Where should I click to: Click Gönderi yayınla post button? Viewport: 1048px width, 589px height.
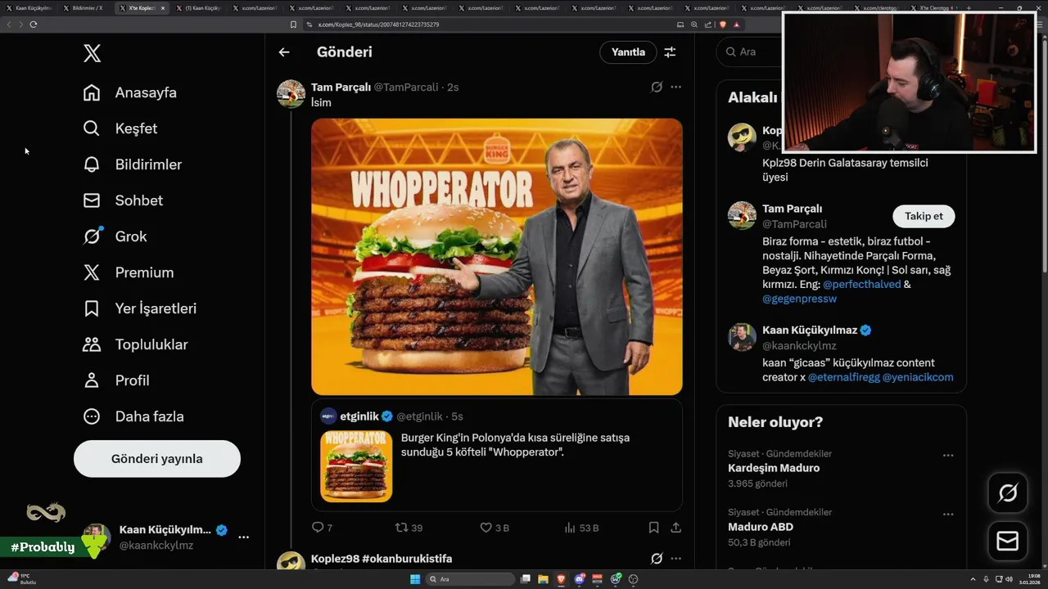coord(157,459)
